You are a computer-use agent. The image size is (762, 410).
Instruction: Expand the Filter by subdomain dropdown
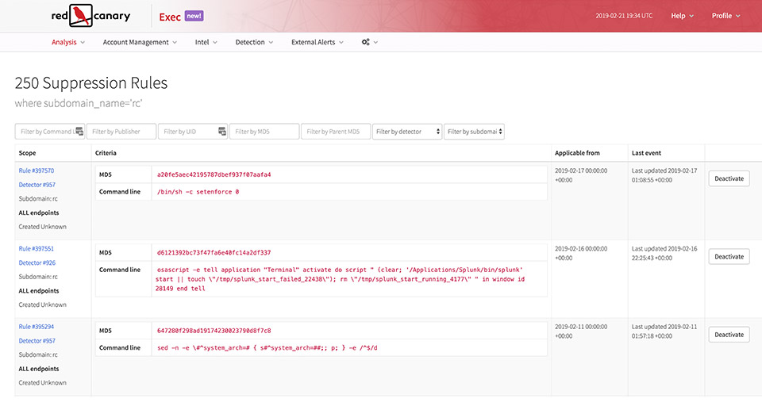[x=474, y=132]
